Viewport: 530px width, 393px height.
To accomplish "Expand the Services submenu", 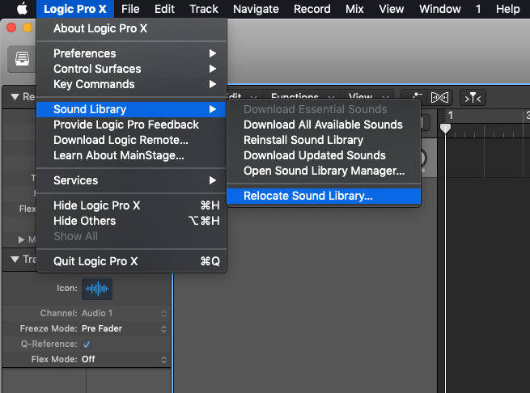I will click(131, 180).
